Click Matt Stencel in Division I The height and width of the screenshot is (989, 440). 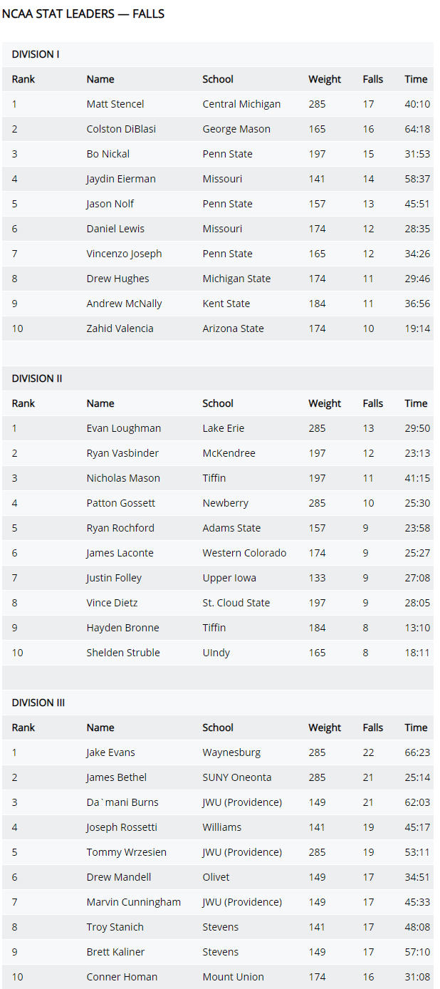point(115,104)
